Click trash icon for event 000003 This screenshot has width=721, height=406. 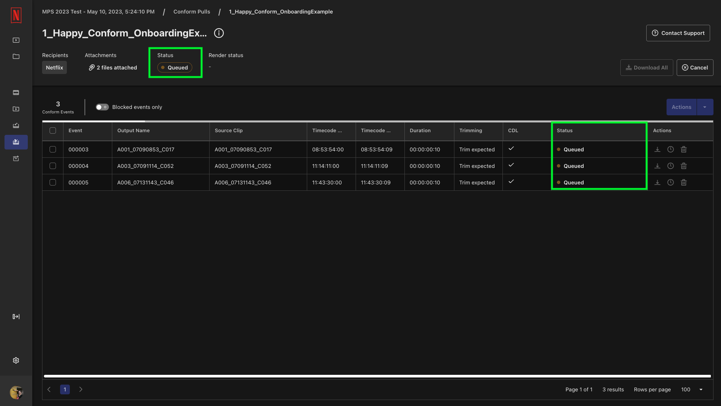684,149
